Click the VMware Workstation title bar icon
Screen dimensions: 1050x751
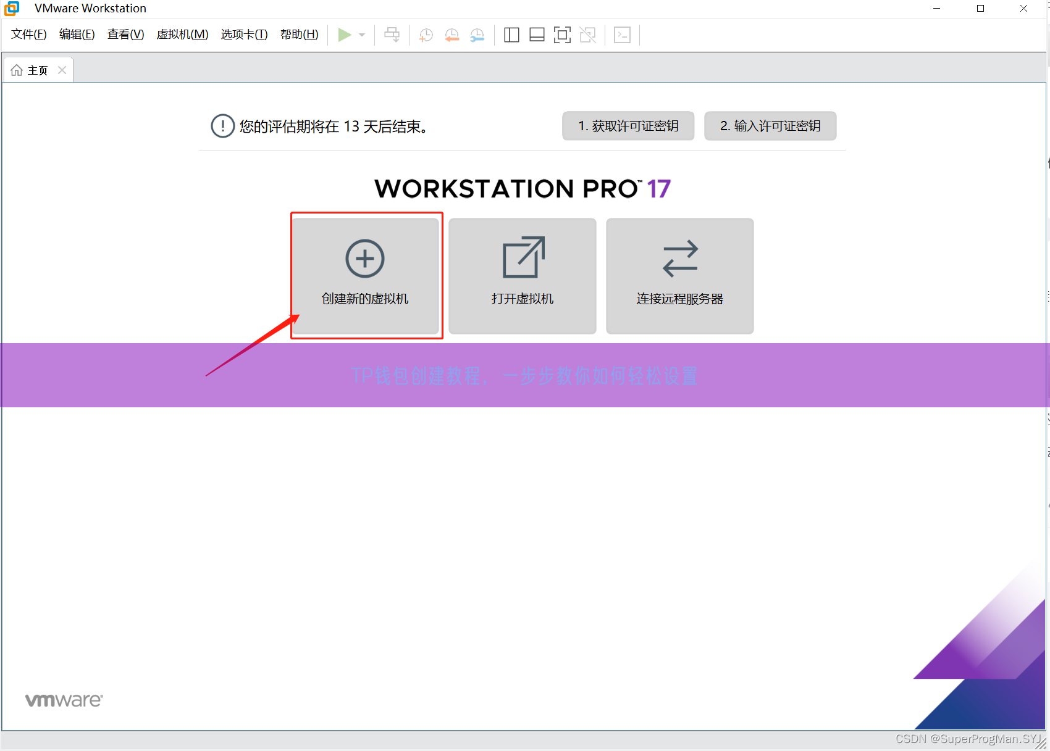12,8
